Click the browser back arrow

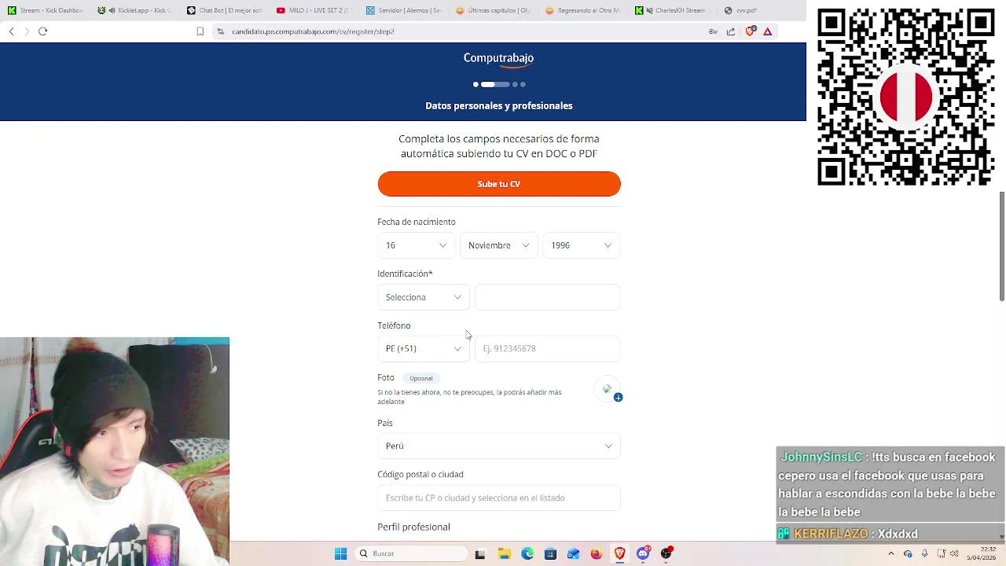coord(11,31)
